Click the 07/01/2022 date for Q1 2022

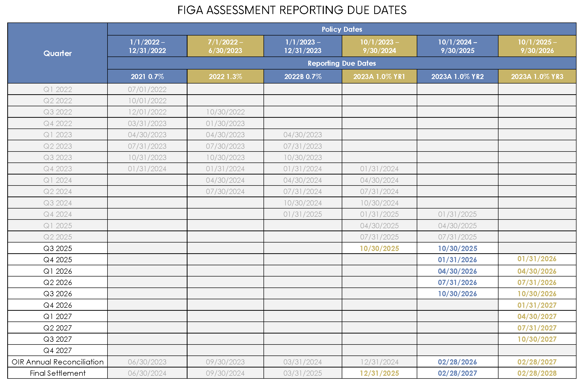(x=147, y=89)
